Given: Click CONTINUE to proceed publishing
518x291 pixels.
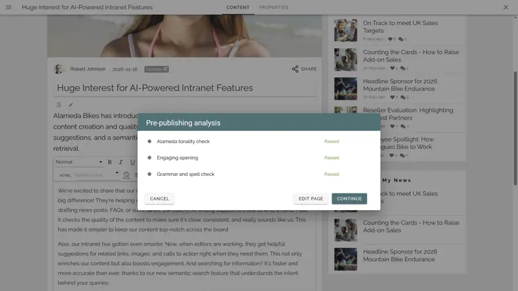Looking at the screenshot, I should click(x=349, y=199).
